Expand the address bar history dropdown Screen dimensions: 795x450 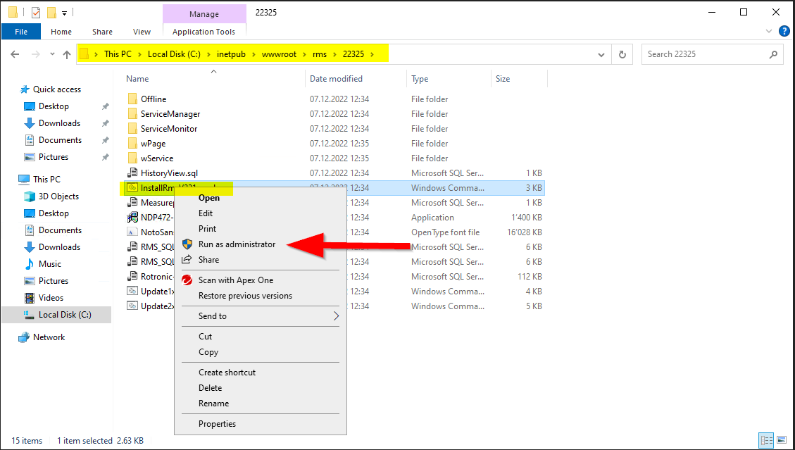601,54
